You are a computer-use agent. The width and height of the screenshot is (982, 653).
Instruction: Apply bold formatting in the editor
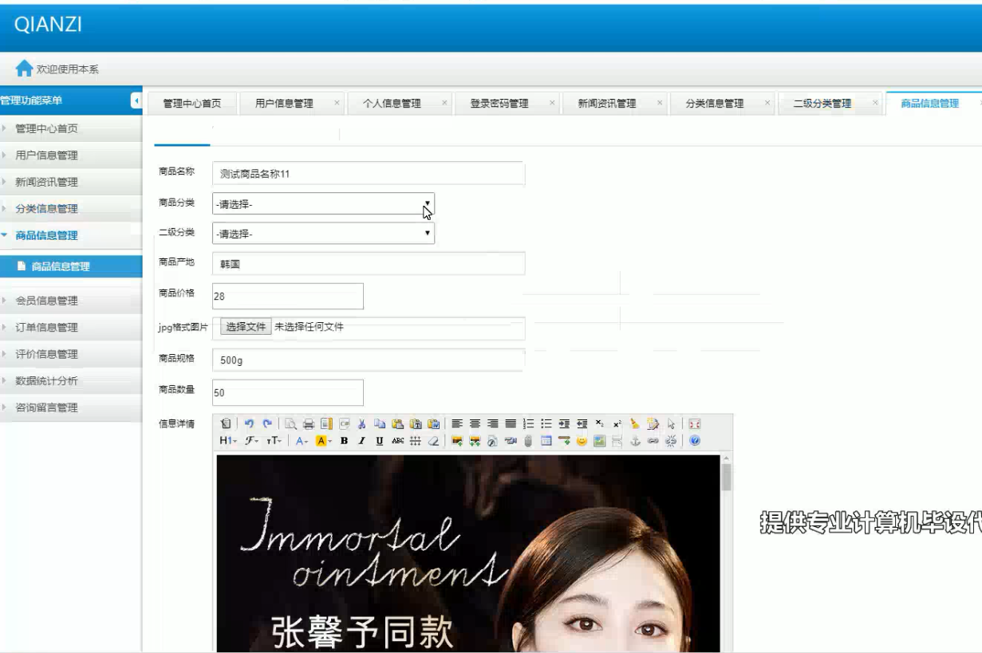344,441
